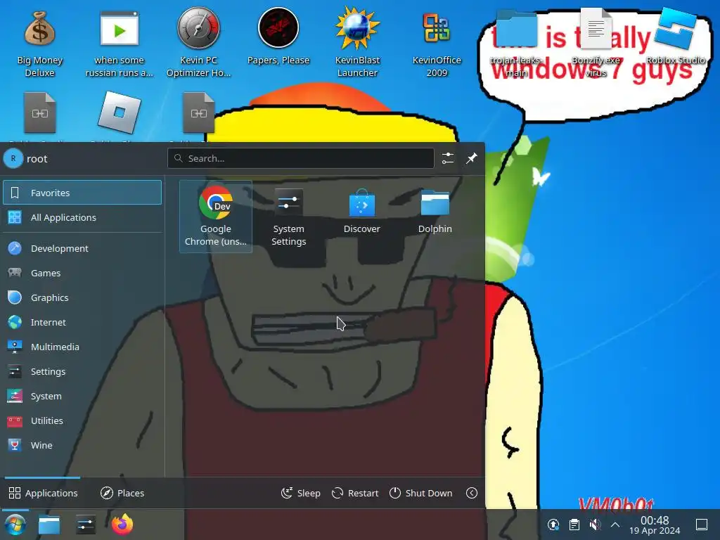This screenshot has height=540, width=720.
Task: Launch Firefox from the taskbar
Action: point(122,525)
